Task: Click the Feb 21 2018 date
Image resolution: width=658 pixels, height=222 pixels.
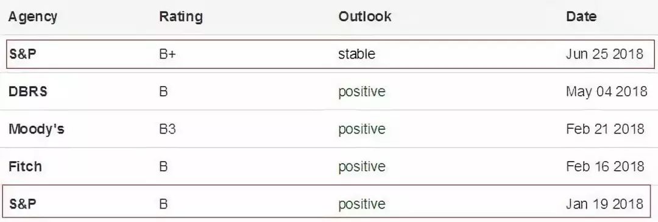Action: pos(605,129)
